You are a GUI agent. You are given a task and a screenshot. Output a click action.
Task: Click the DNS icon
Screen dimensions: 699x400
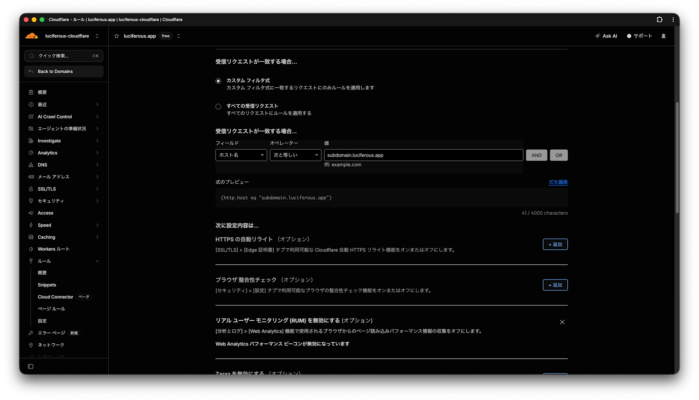31,165
